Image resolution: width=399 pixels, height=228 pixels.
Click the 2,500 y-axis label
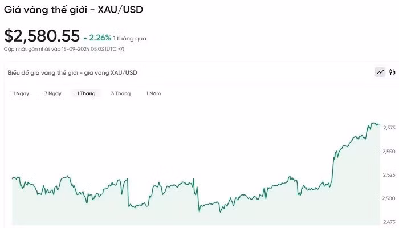coord(389,198)
